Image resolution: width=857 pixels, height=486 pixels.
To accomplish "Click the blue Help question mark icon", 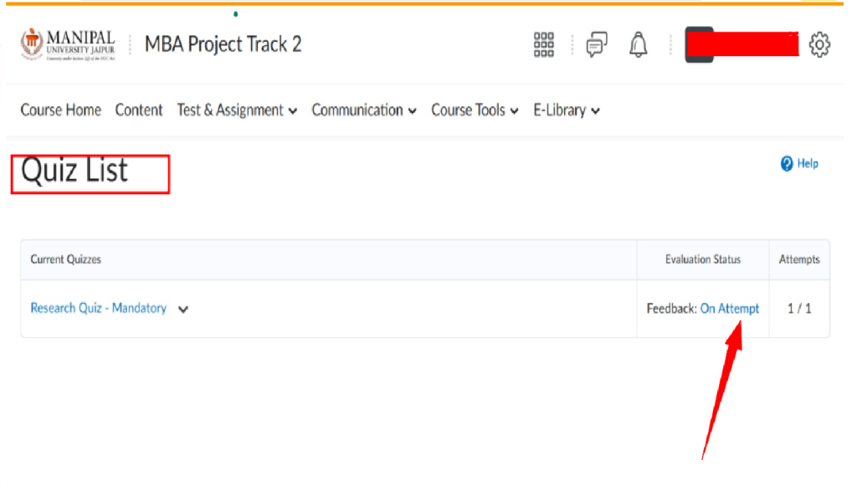I will [x=787, y=164].
